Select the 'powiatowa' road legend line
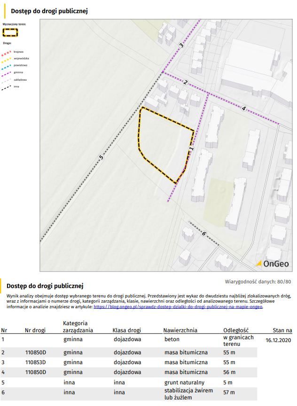The width and height of the screenshot is (297, 406). pos(8,66)
